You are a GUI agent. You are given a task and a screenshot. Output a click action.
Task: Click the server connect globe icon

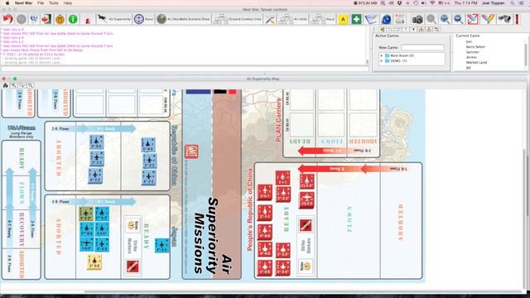34,19
